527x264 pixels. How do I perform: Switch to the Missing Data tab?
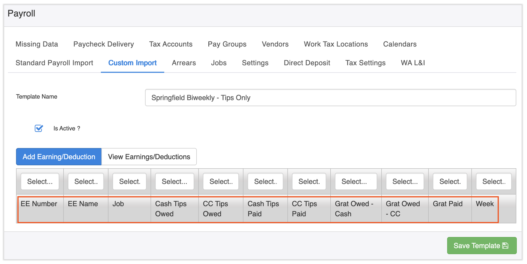point(37,44)
